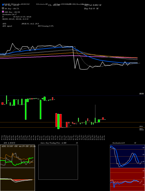Click the blue stochastics oscillator chart
This screenshot has width=145, height=191.
coord(127,156)
